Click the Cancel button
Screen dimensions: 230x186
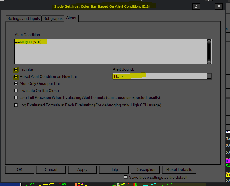[51, 170]
